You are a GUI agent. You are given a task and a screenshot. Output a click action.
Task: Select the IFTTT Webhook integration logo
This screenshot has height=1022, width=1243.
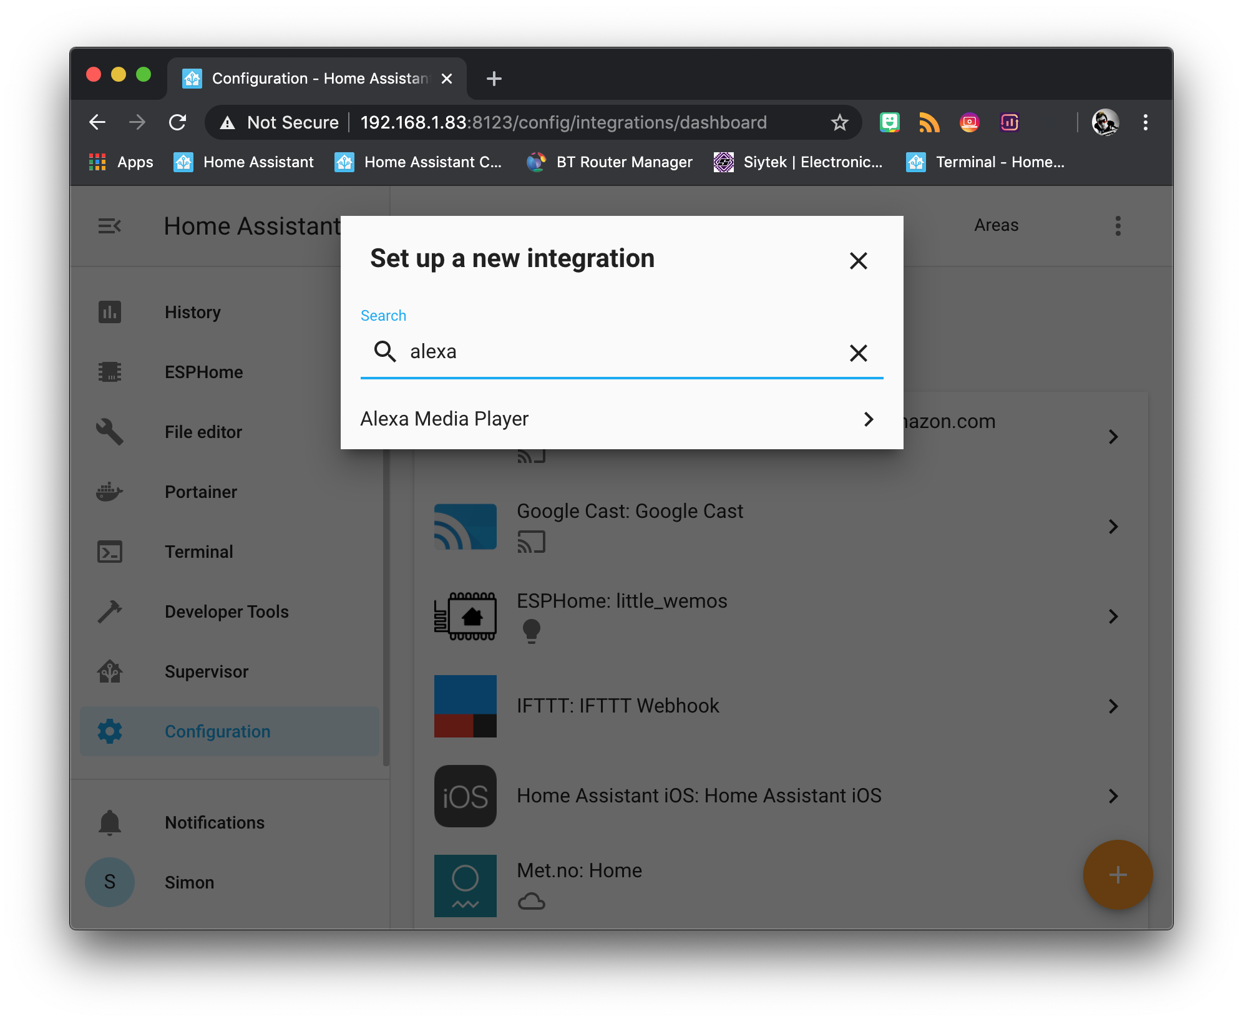tap(465, 706)
